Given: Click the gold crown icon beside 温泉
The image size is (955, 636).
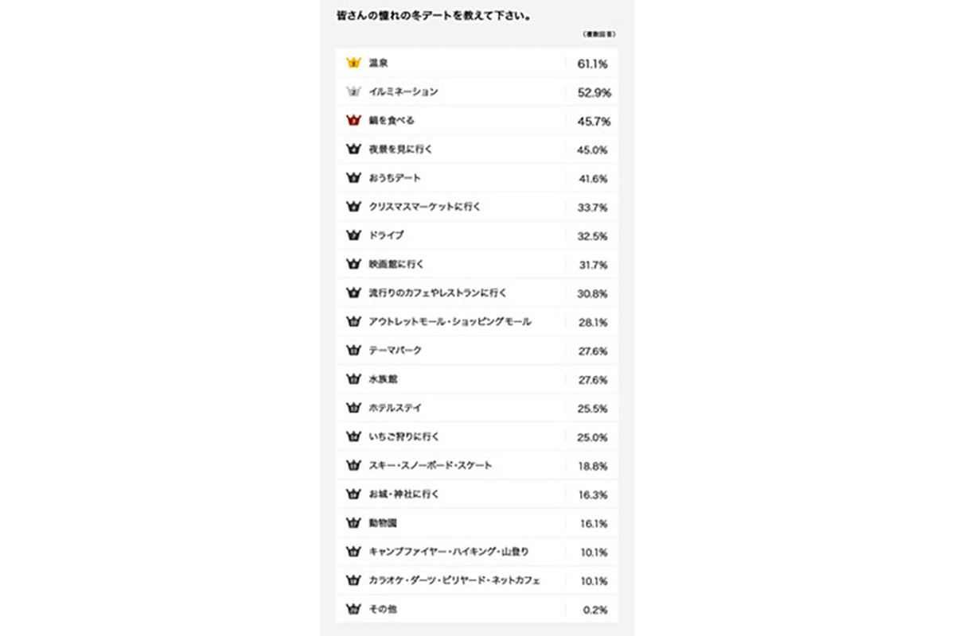Looking at the screenshot, I should click(354, 63).
